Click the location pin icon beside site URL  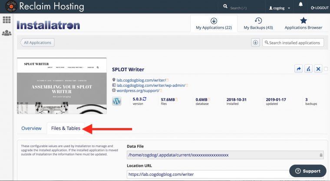coord(114,80)
